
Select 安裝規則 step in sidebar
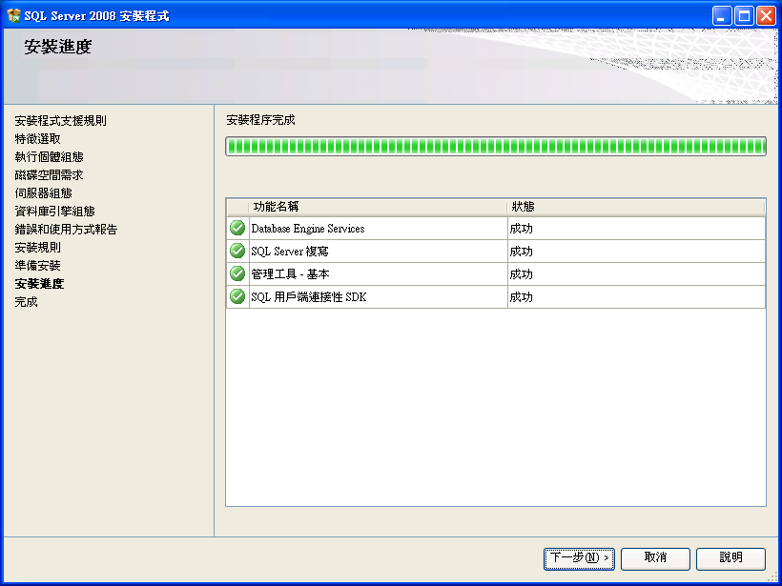tap(37, 247)
